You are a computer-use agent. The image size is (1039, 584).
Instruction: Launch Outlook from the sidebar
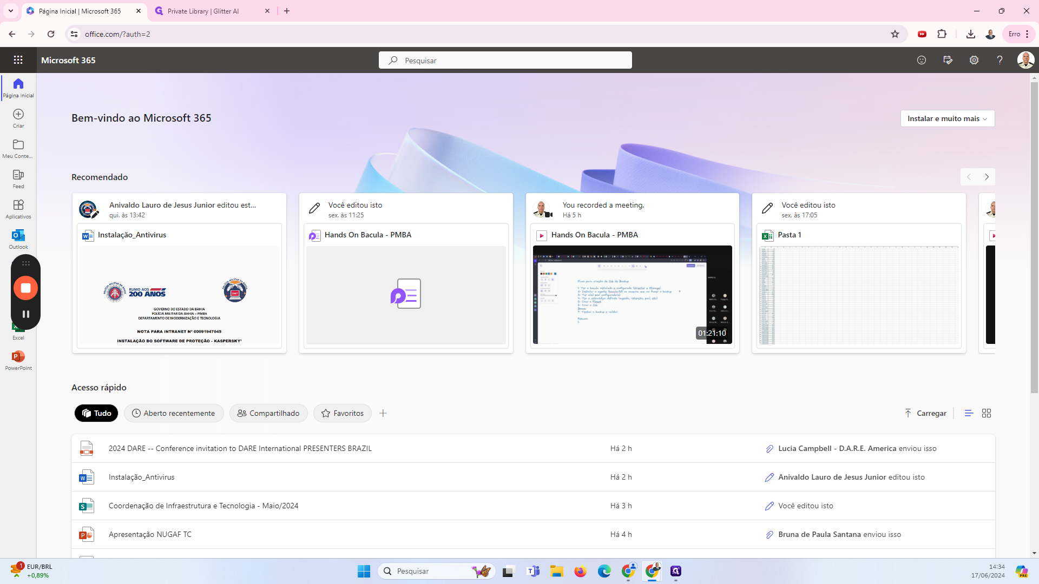tap(18, 239)
